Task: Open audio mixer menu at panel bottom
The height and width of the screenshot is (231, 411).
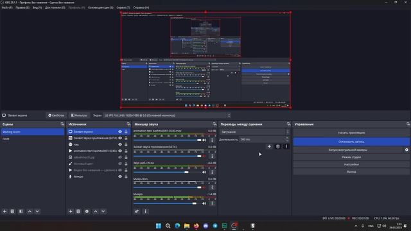Action: 146,211
